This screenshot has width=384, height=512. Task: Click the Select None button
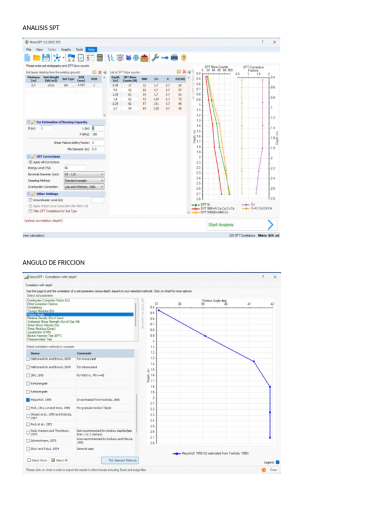[37, 460]
